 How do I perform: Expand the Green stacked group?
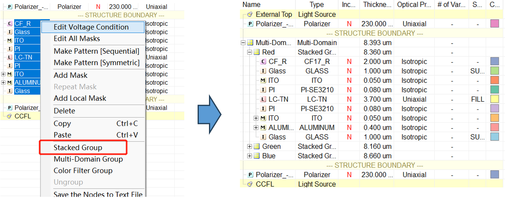[x=249, y=146]
